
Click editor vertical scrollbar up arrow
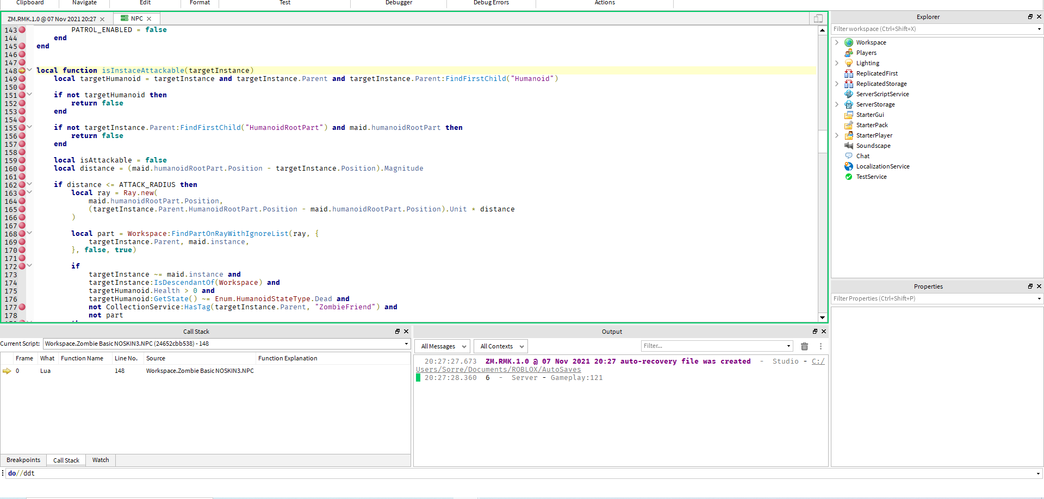[x=822, y=30]
